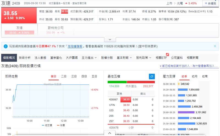The height and width of the screenshot is (136, 220).
Task: Go to 資券變化 tab
Action: point(56,58)
